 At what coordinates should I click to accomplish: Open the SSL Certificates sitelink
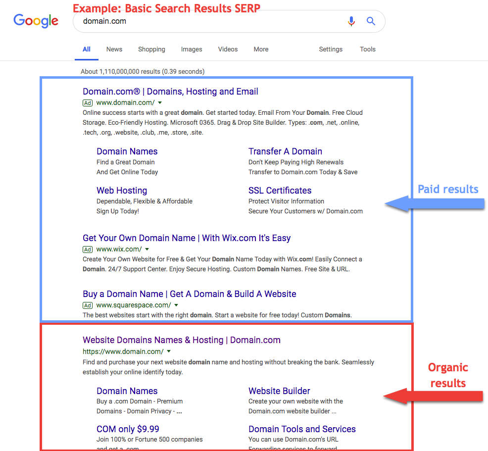[x=280, y=191]
